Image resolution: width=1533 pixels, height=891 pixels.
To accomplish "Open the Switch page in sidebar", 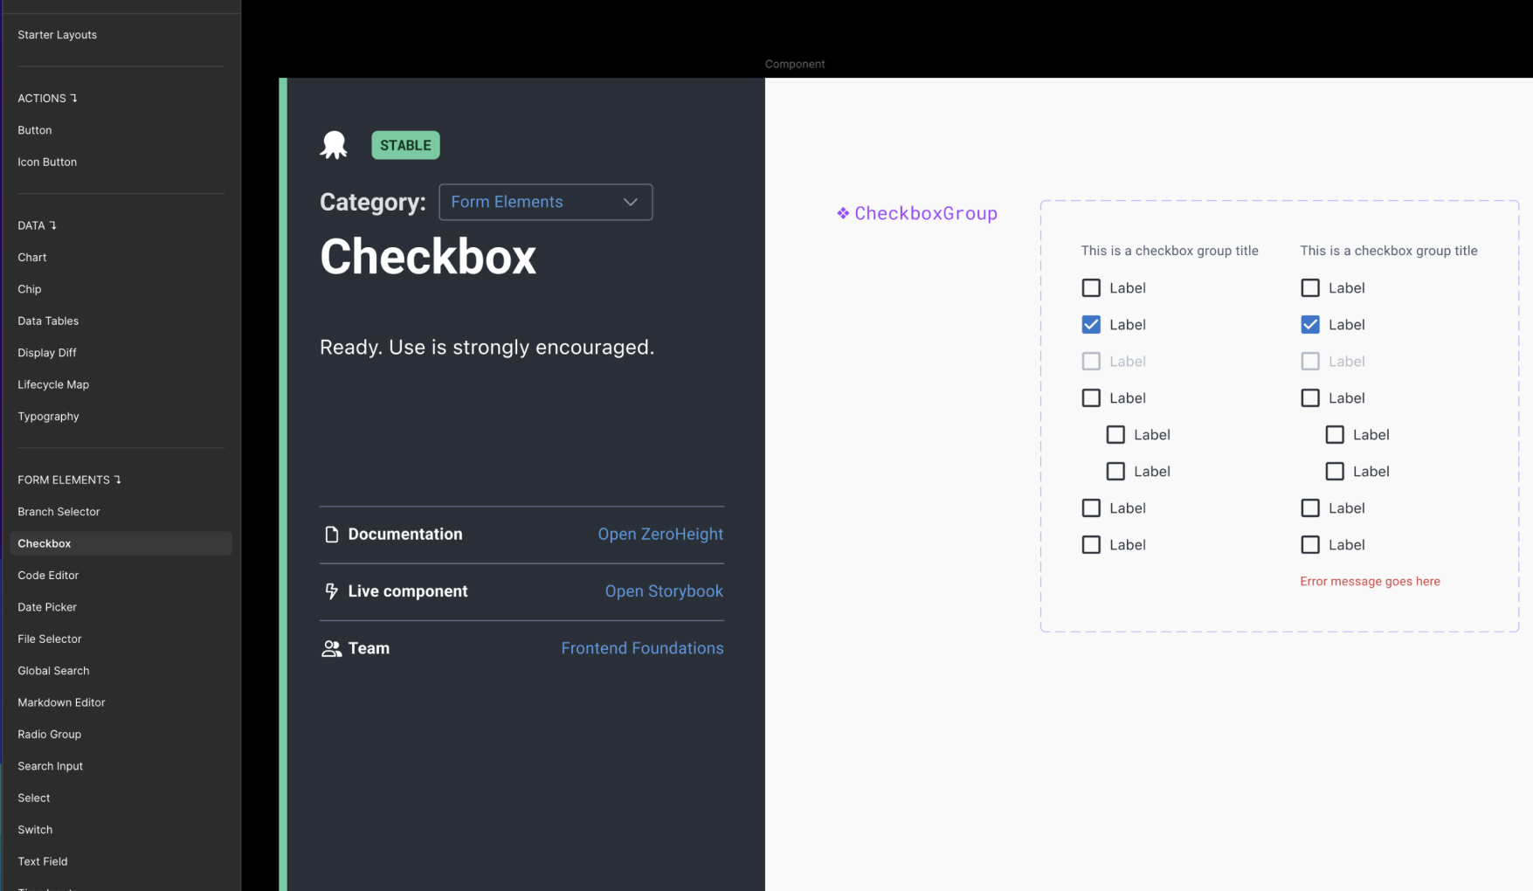I will coord(35,830).
